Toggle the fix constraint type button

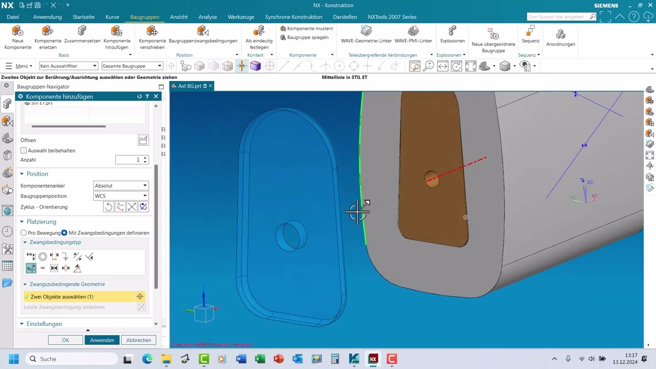(x=66, y=256)
